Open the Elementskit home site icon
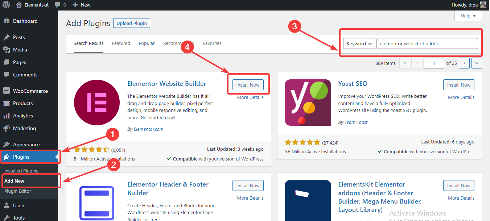 [19, 5]
